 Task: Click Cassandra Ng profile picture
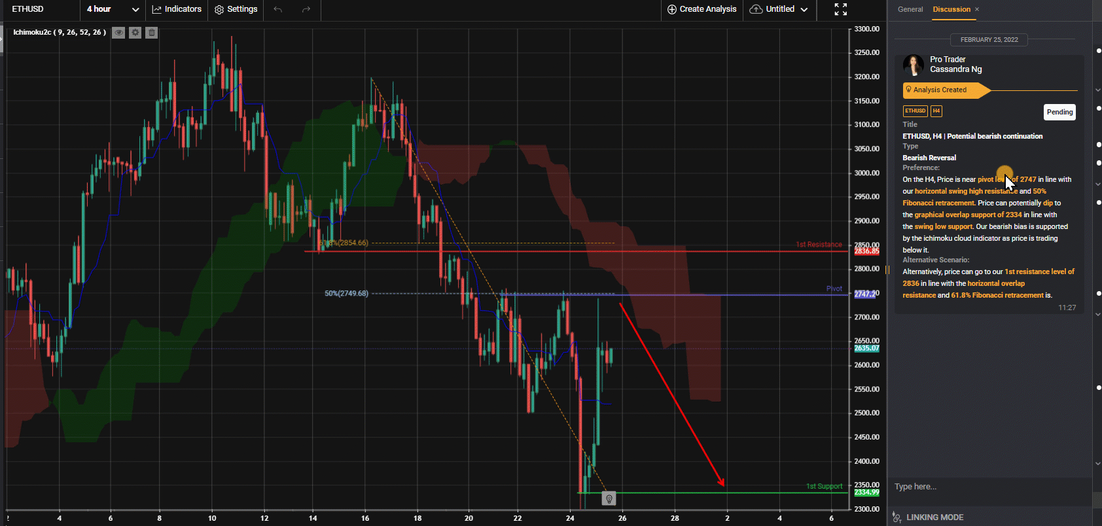click(x=914, y=65)
